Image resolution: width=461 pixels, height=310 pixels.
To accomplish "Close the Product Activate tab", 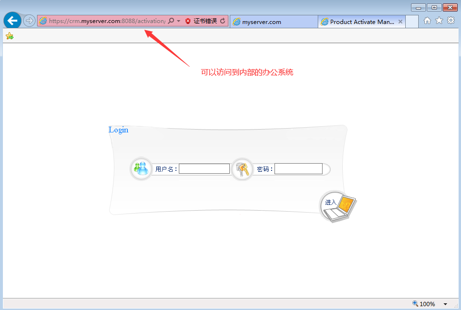I will click(400, 22).
